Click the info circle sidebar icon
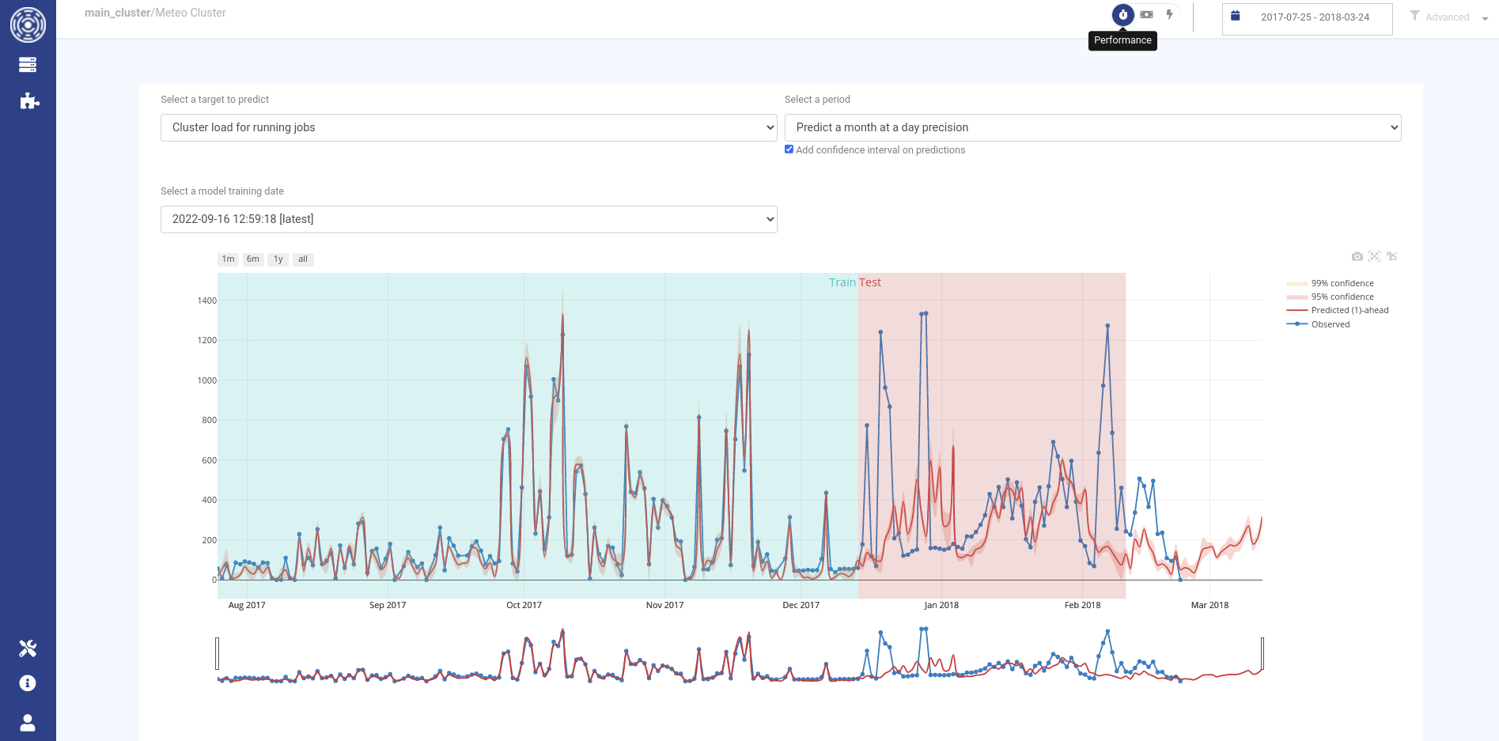This screenshot has width=1499, height=741. tap(28, 683)
